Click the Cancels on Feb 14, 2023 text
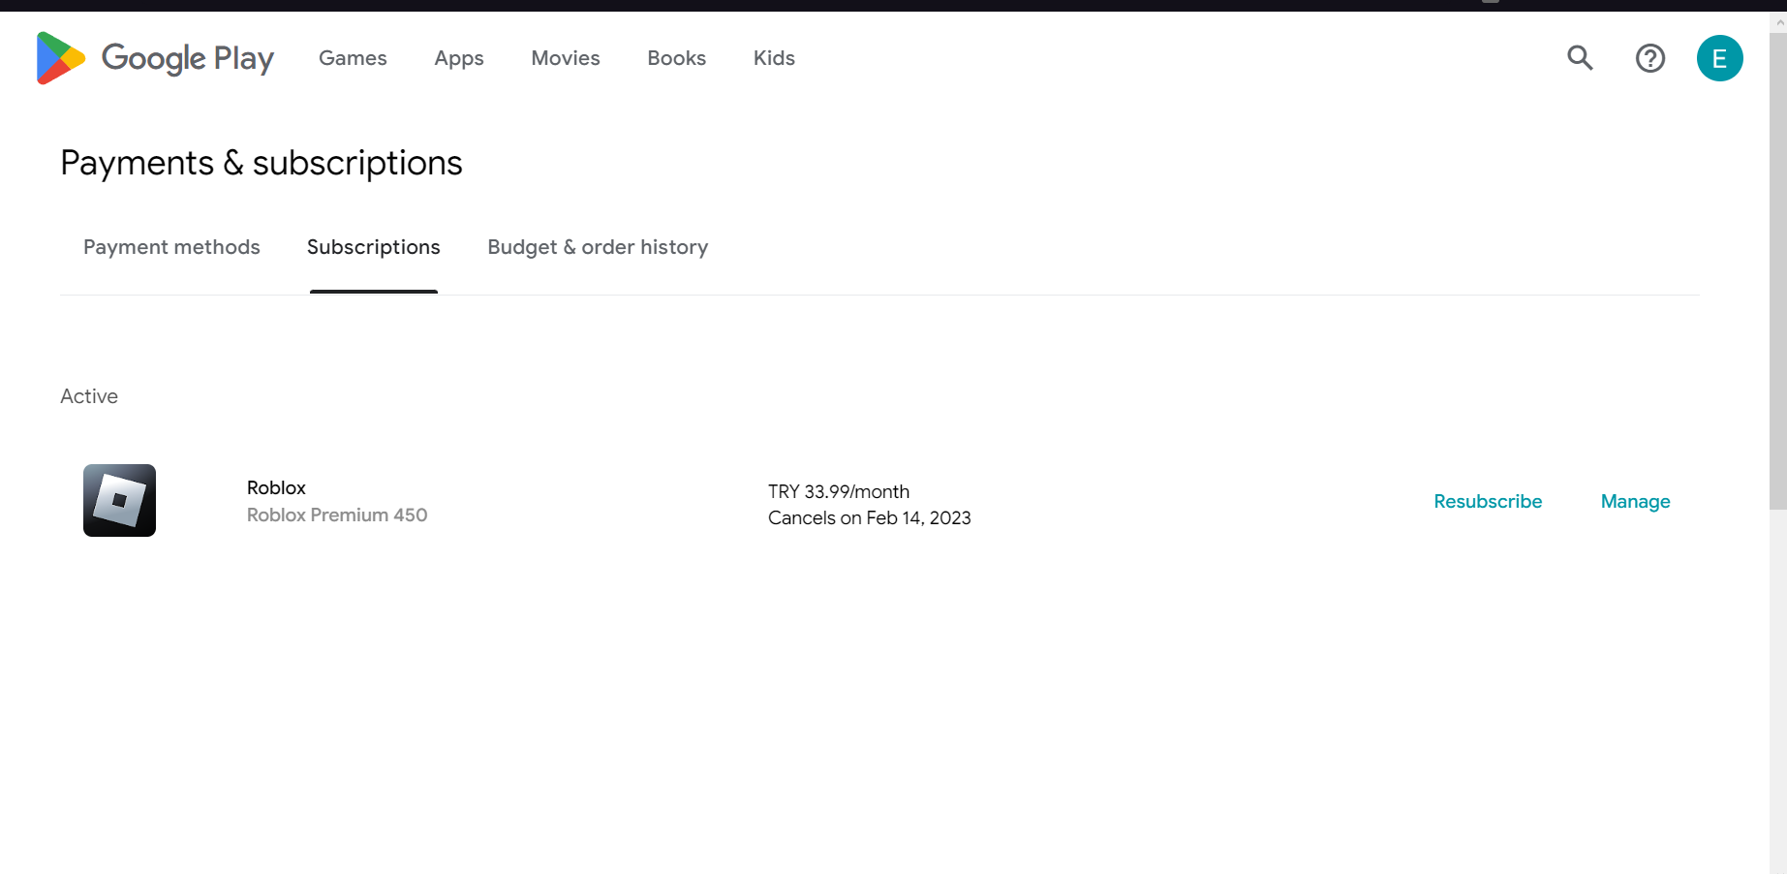 point(870,517)
